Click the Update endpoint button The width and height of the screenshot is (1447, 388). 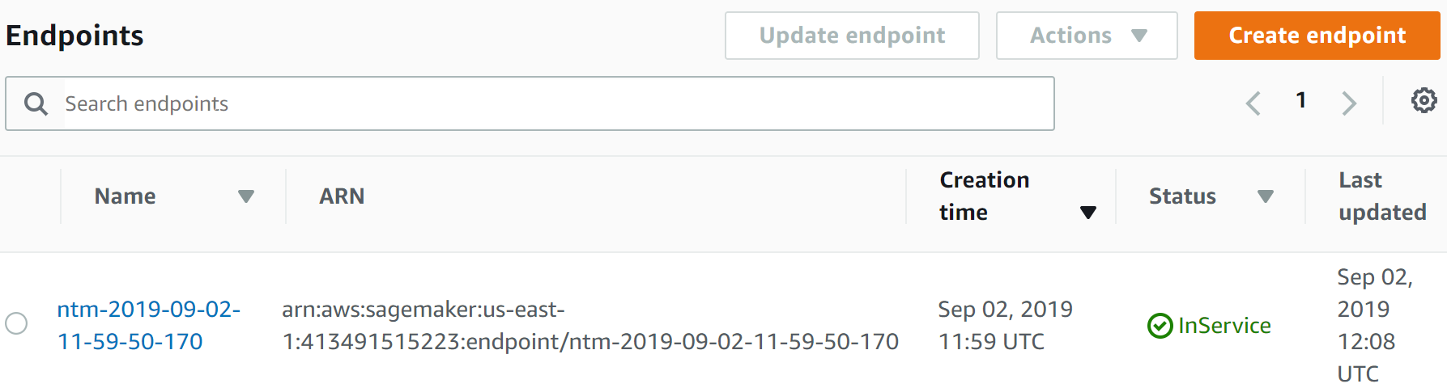point(852,36)
